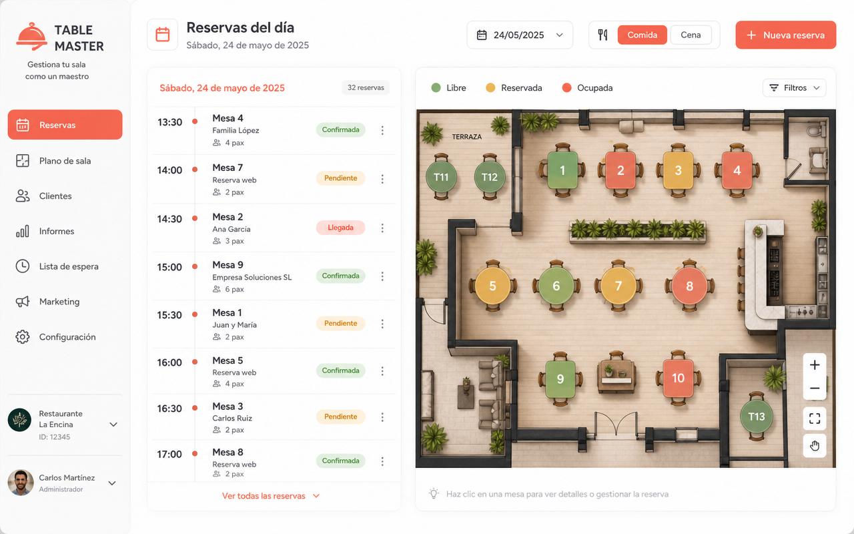Zoom out of the floor plan
Viewport: 854px width, 534px height.
tap(814, 388)
